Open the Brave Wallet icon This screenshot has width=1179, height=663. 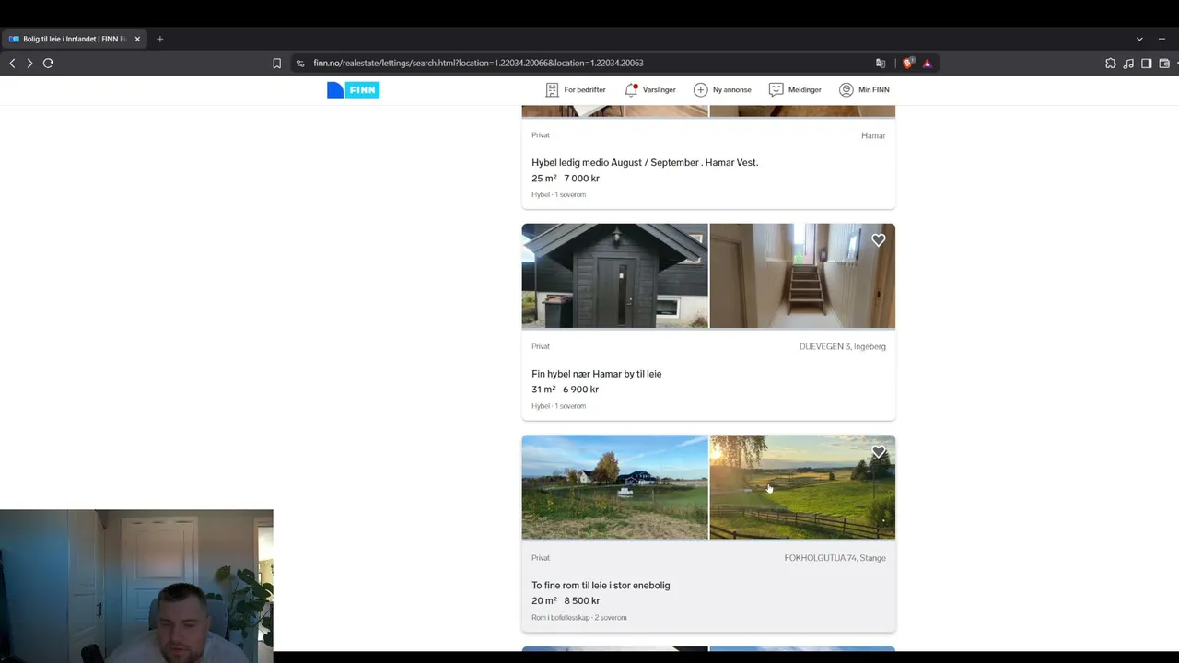click(1164, 63)
